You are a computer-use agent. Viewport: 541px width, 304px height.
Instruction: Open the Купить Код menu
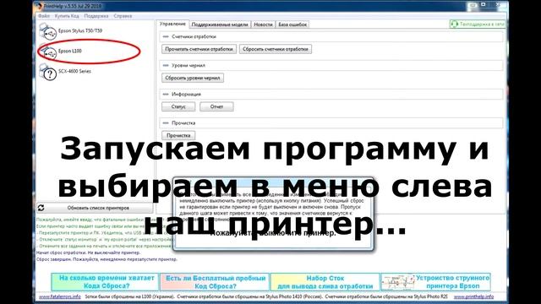(67, 16)
